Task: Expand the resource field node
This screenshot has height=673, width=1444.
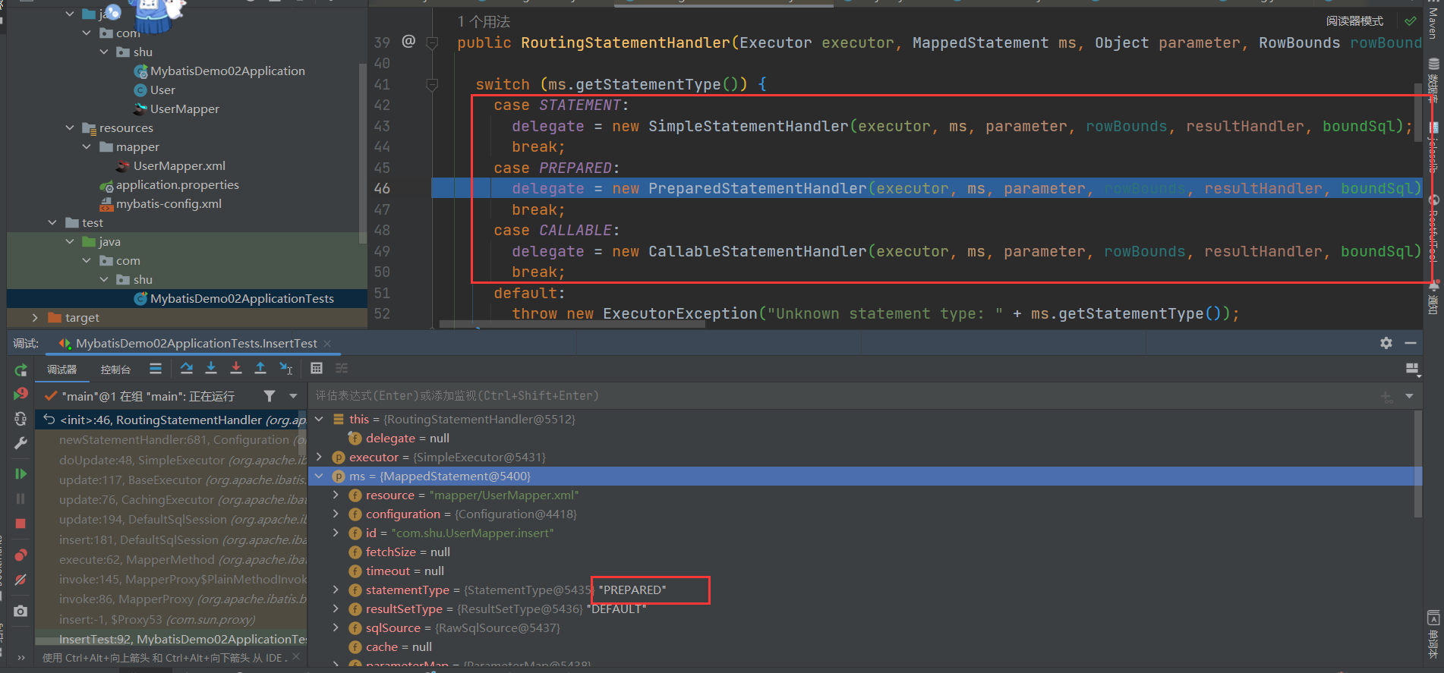Action: (336, 495)
